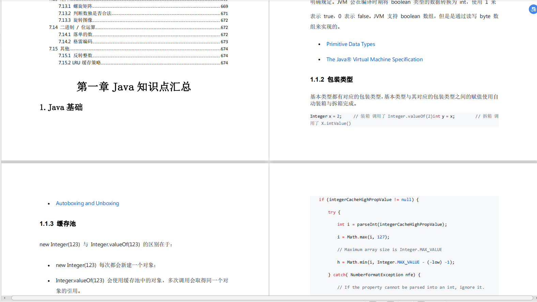Click the code line catch( NumberFormatException nfe)
The width and height of the screenshot is (537, 302).
374,275
